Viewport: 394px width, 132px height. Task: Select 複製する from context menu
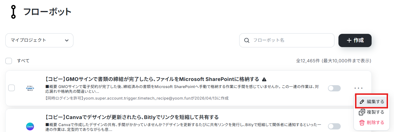coord(372,112)
